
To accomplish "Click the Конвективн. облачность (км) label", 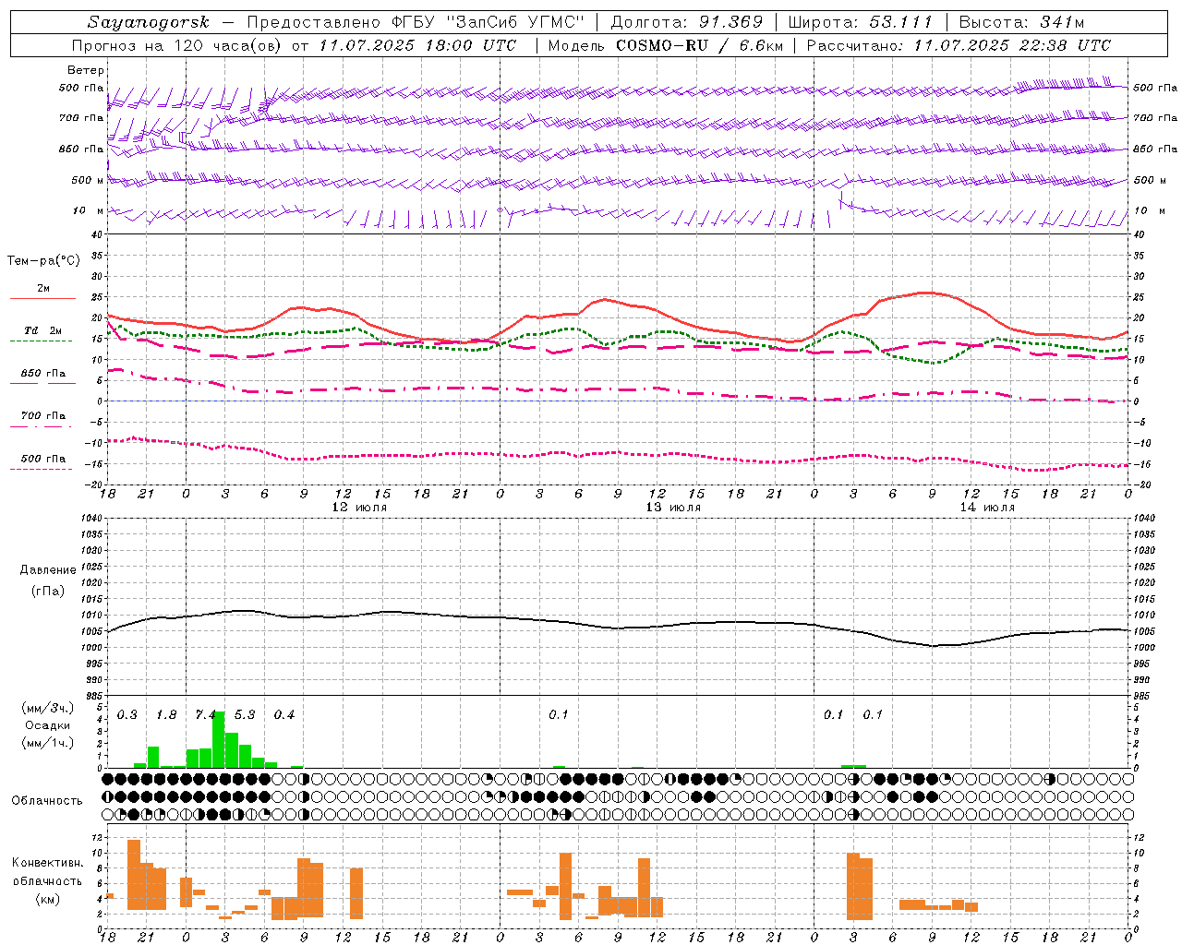I will [48, 880].
